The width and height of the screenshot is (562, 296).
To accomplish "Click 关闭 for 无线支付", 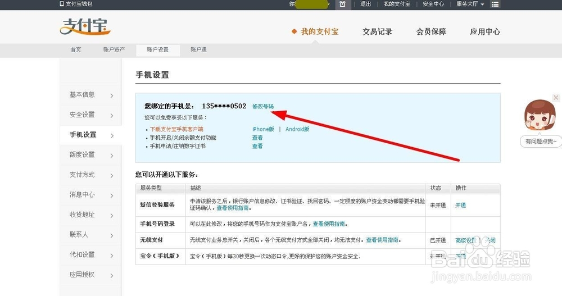I will pos(490,240).
